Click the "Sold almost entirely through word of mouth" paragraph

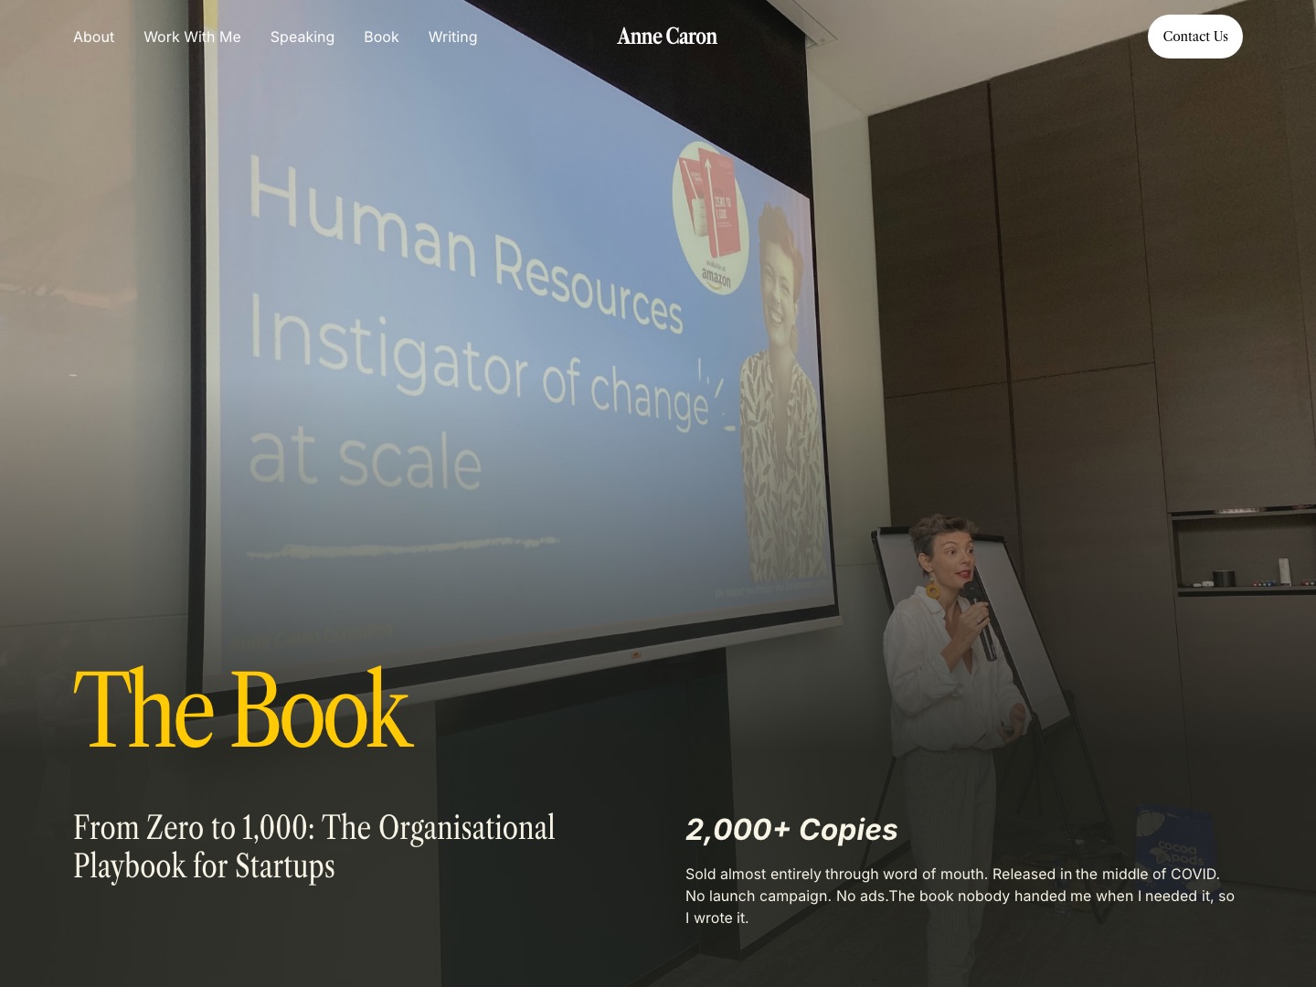[x=960, y=896]
